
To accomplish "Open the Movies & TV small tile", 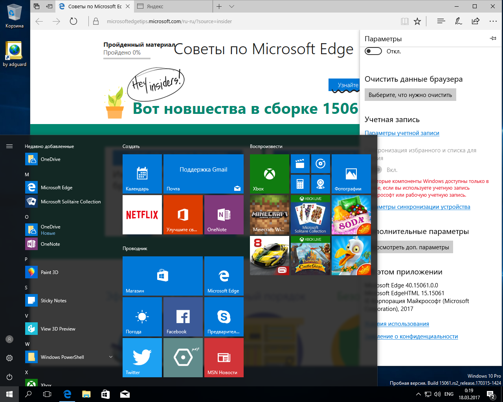I will [x=300, y=164].
